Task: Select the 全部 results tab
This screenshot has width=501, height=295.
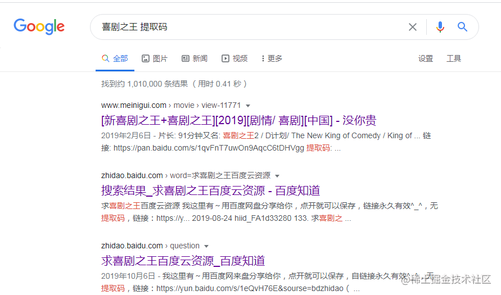Action: [x=115, y=58]
